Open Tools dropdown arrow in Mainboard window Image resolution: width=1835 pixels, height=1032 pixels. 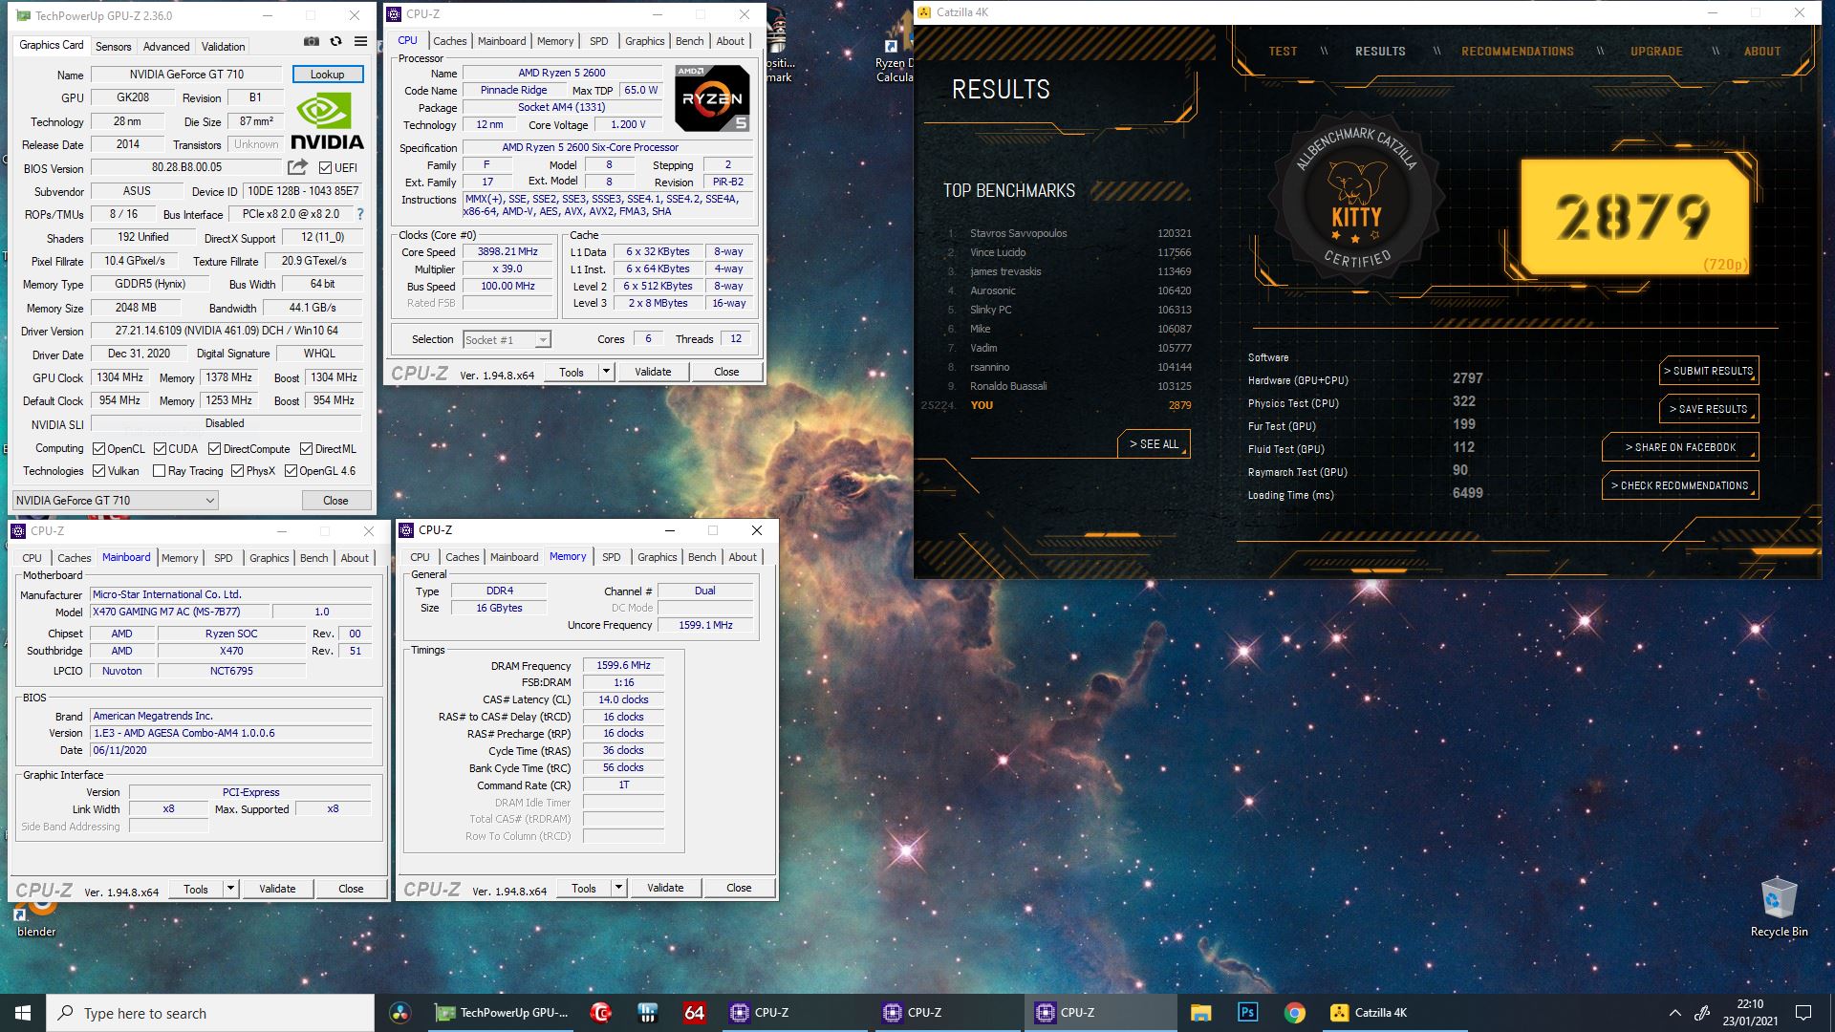tap(230, 889)
